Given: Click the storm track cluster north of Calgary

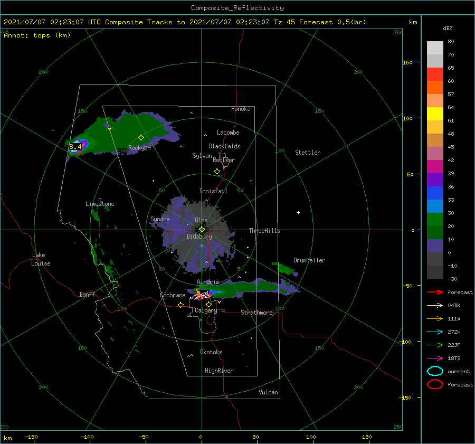Looking at the screenshot, I should pyautogui.click(x=201, y=295).
